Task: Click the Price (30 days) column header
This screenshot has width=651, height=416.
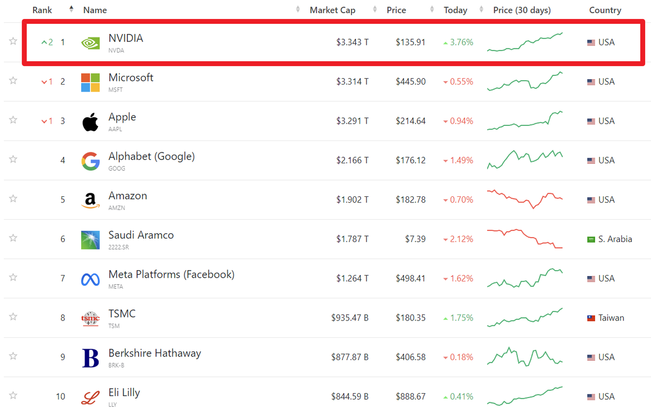Action: [x=522, y=10]
